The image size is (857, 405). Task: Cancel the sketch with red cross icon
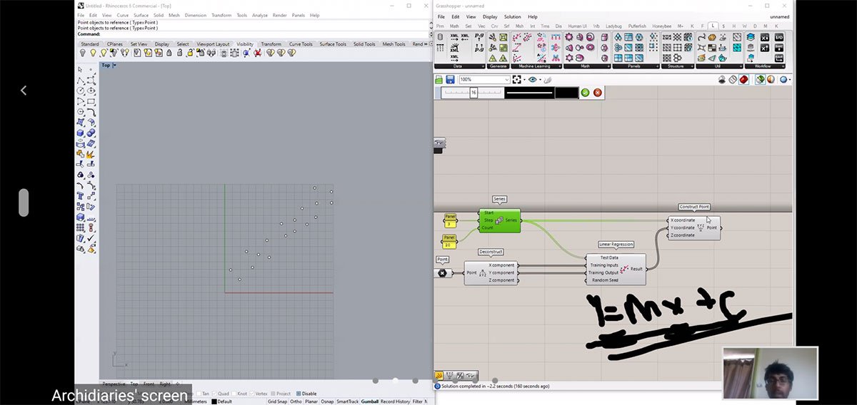tap(598, 93)
